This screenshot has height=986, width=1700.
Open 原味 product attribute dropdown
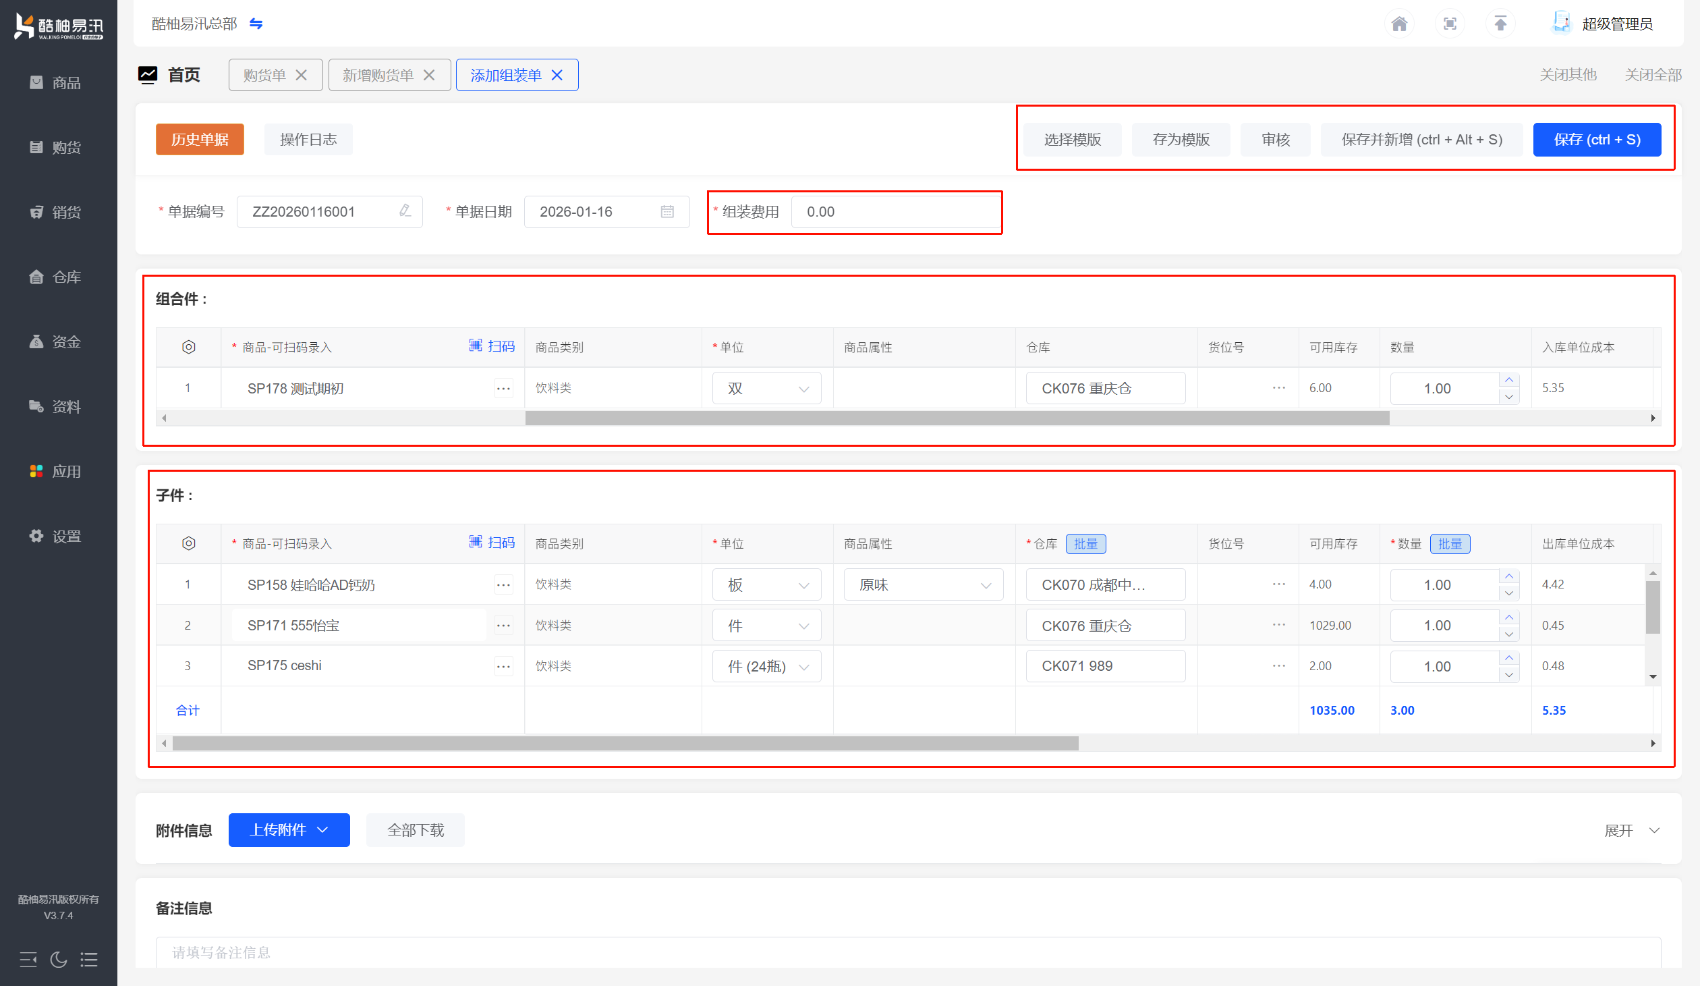(923, 585)
